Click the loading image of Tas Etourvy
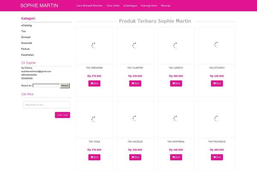257x171 pixels. 217,46
